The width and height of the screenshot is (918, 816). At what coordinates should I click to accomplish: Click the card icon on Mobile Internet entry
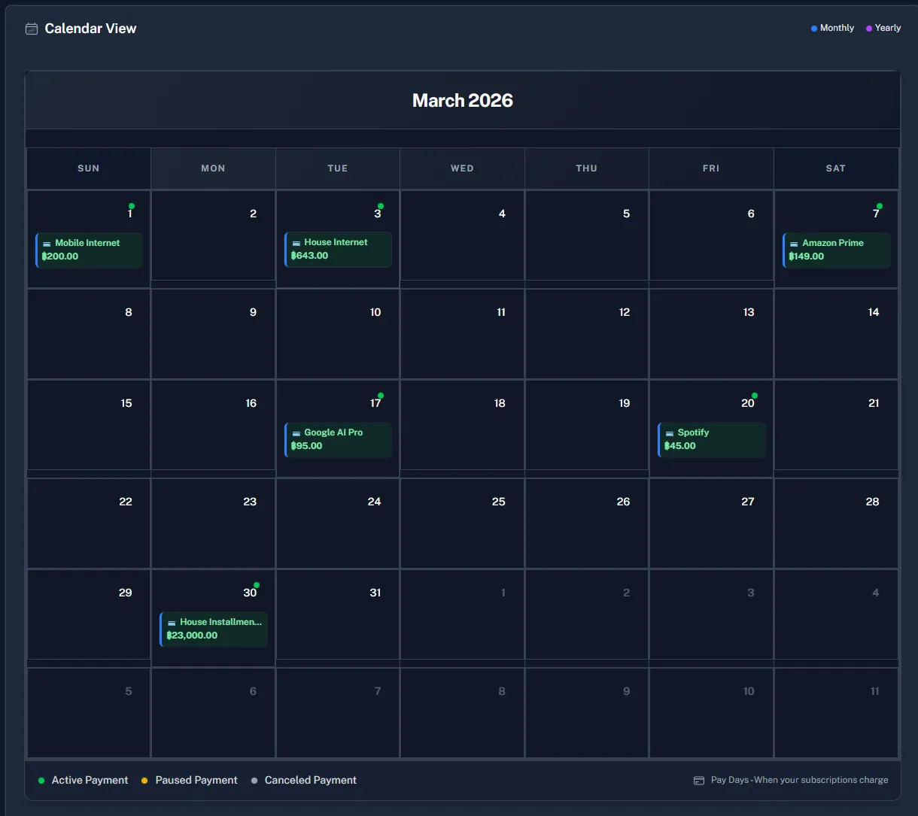(x=47, y=244)
